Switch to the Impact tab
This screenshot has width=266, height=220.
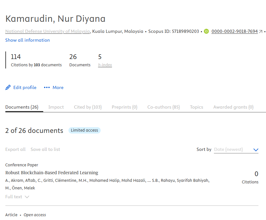click(x=56, y=107)
